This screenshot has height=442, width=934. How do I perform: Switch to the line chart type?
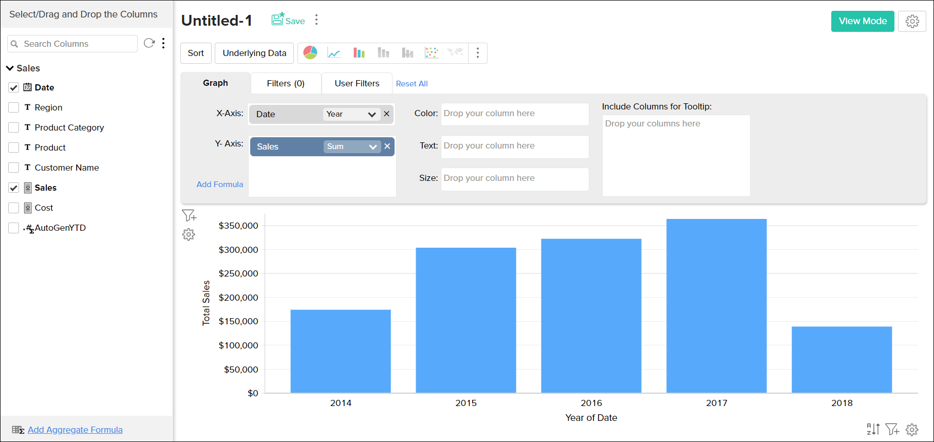pyautogui.click(x=334, y=53)
